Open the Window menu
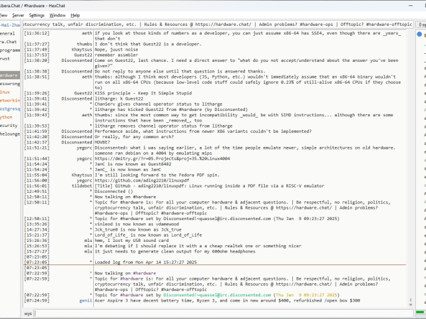 pyautogui.click(x=57, y=15)
